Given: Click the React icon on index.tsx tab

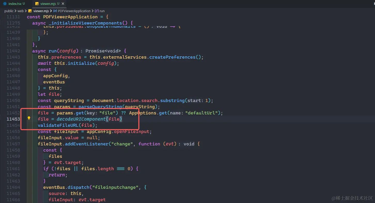Looking at the screenshot, I should 5,4.
